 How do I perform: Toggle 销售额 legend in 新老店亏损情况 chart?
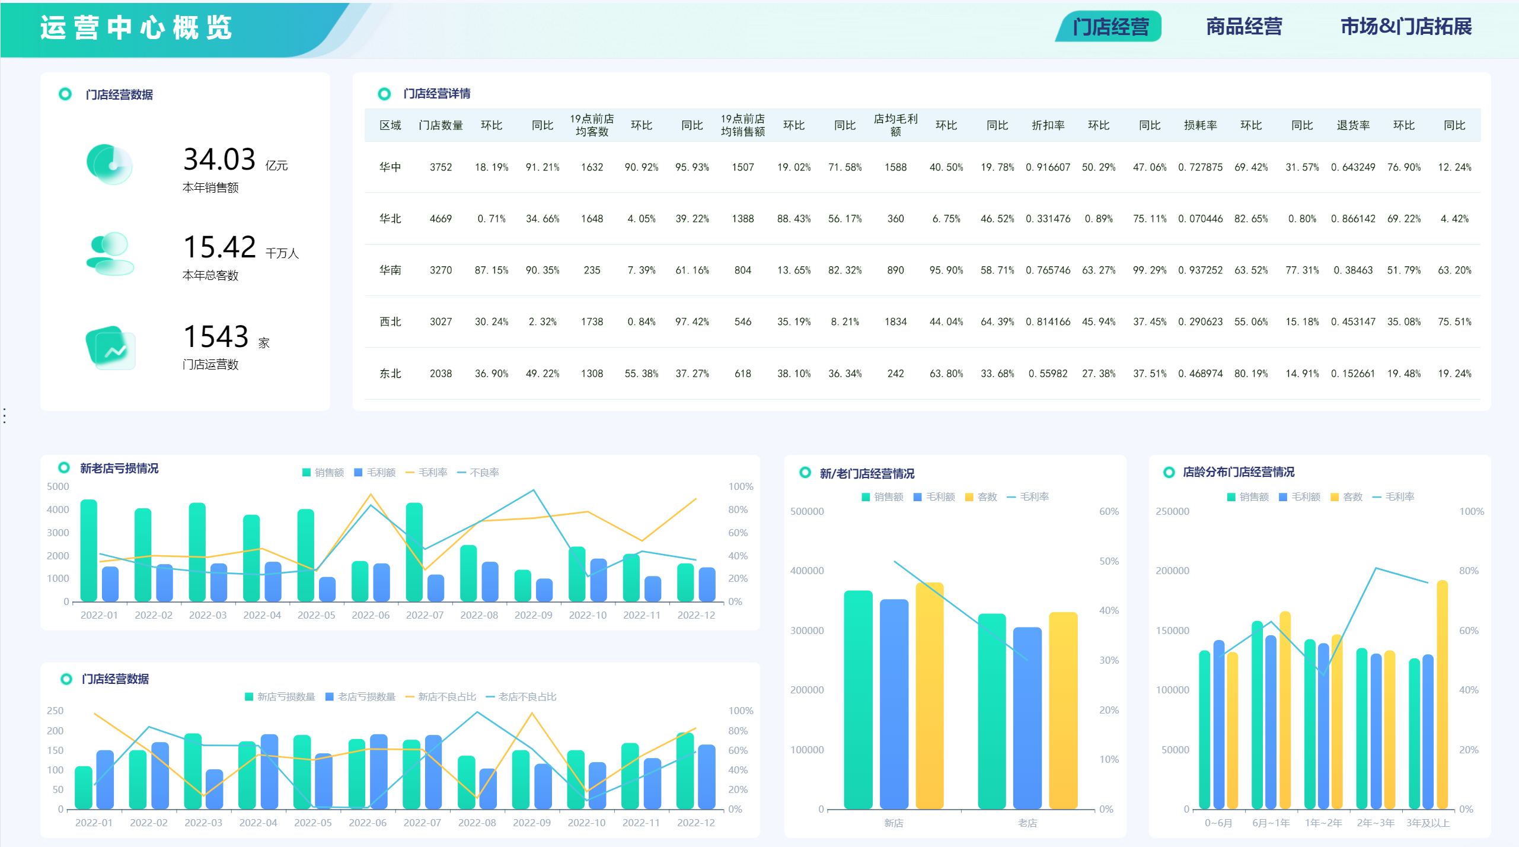pyautogui.click(x=323, y=472)
